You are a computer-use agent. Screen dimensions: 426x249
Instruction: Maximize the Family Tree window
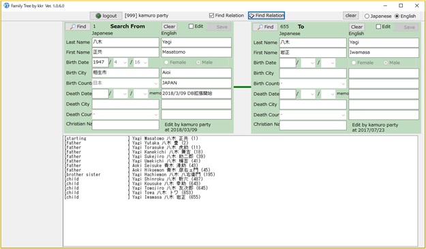click(x=401, y=5)
